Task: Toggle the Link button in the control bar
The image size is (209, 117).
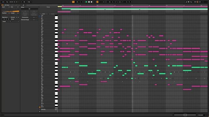Action: tap(3, 2)
